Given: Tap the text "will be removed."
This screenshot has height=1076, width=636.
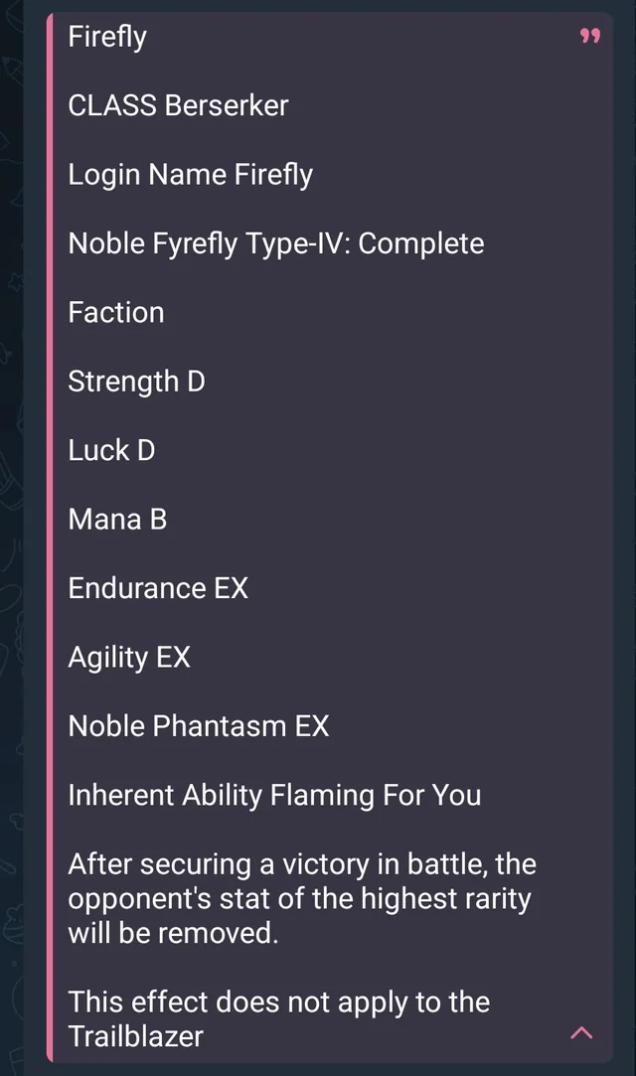Looking at the screenshot, I should click(173, 933).
